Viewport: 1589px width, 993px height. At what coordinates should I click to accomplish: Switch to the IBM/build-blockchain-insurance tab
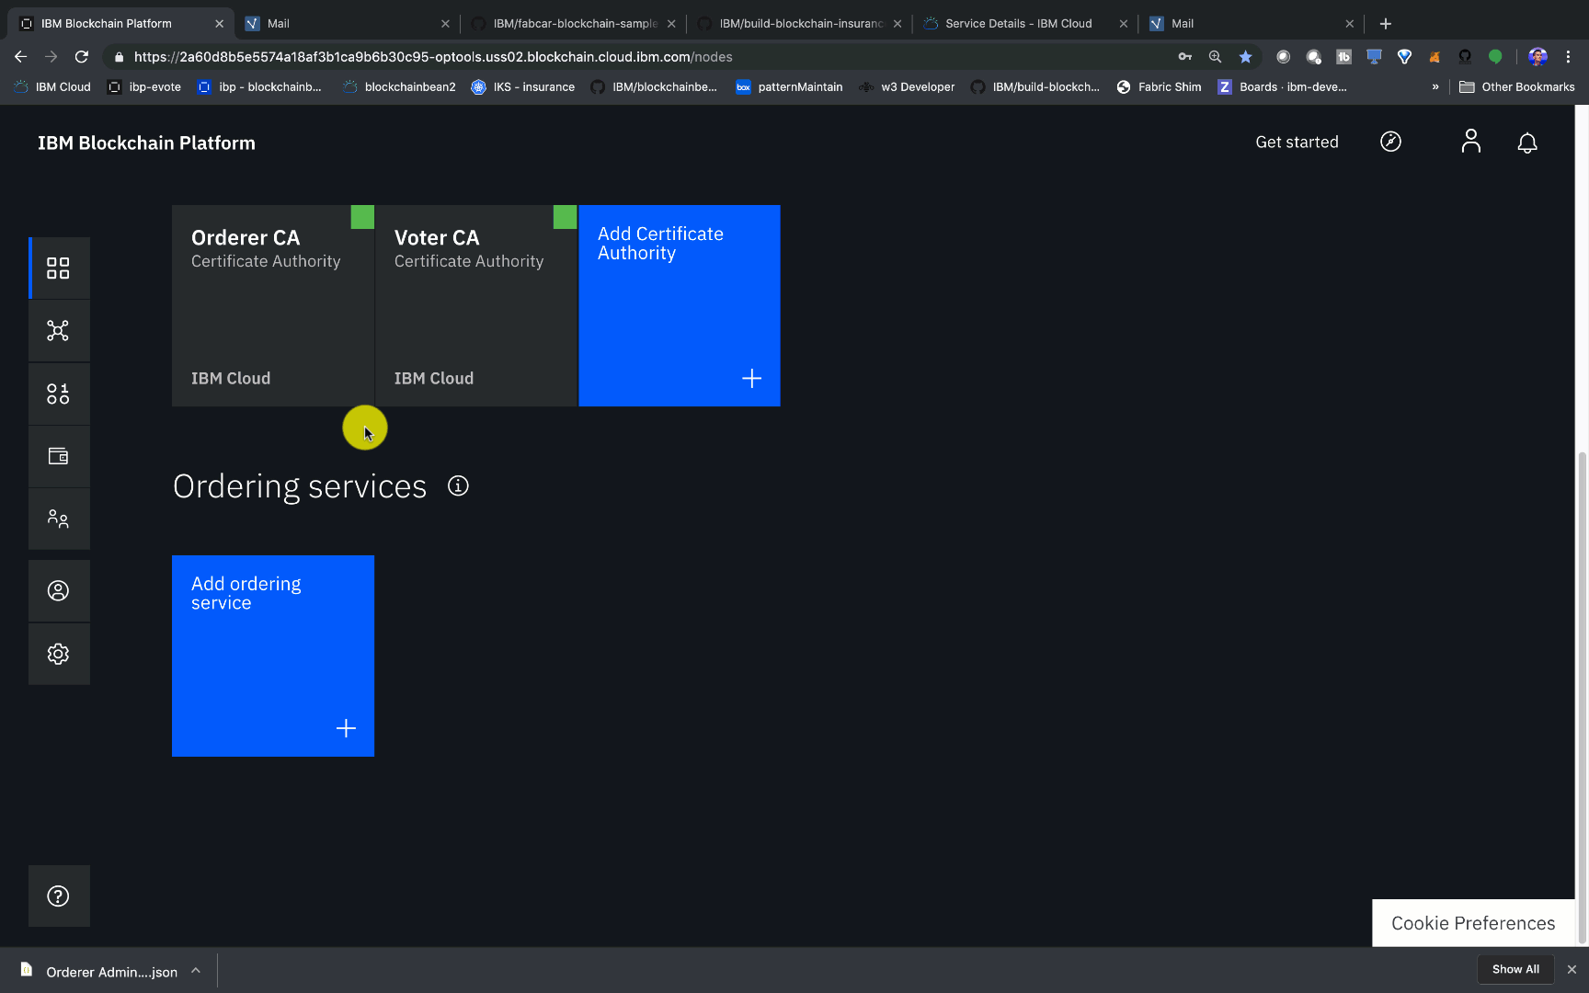[x=799, y=23]
